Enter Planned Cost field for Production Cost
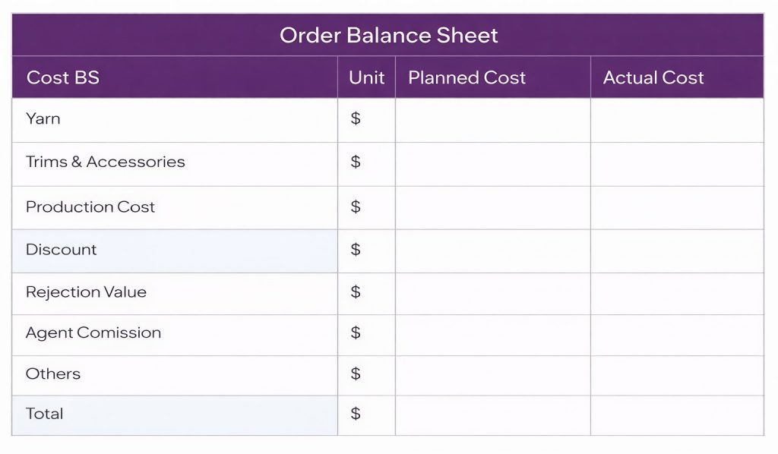The image size is (778, 454). pyautogui.click(x=492, y=207)
